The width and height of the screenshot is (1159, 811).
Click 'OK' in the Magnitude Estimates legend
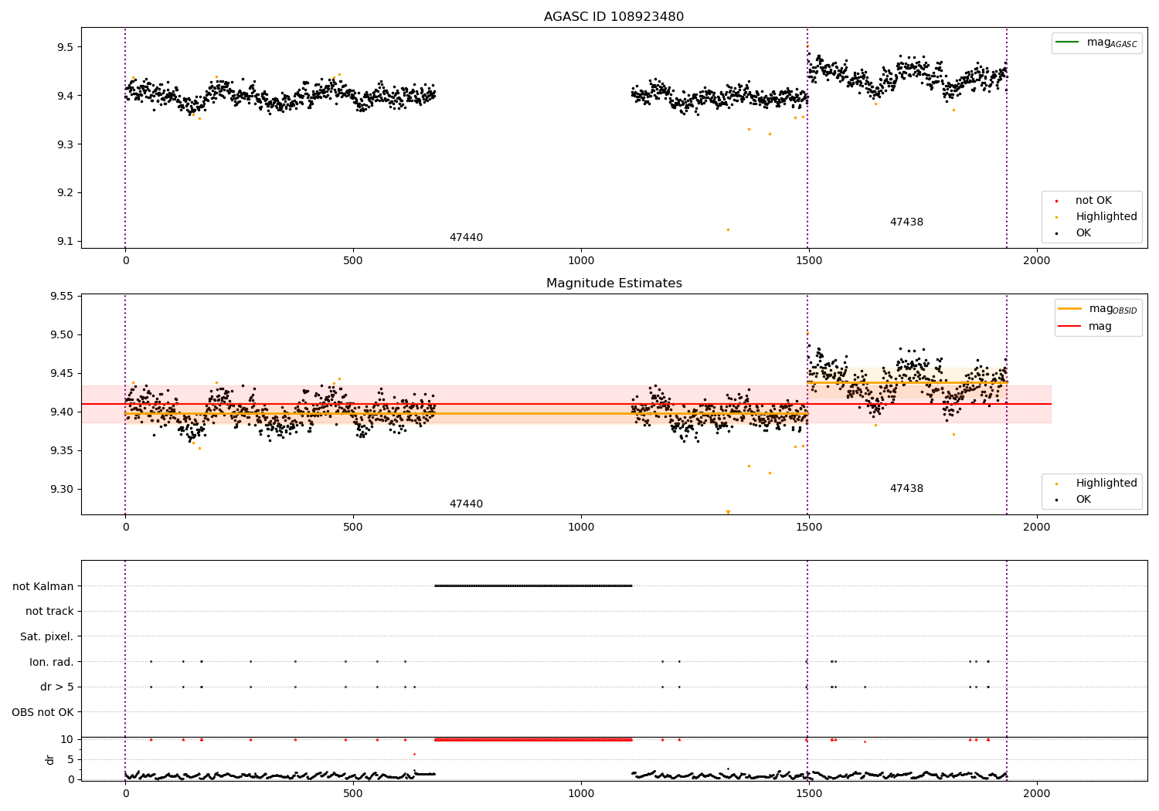[1083, 500]
